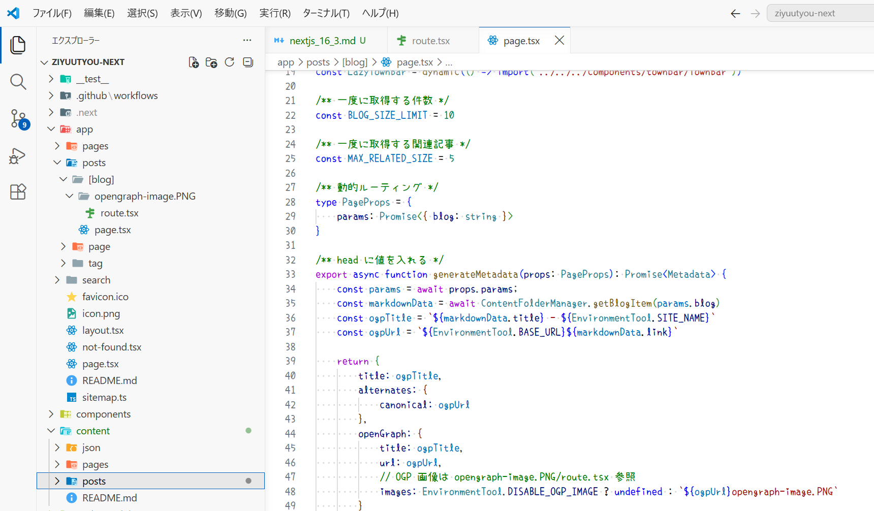Open the ファイル(F) menu
874x511 pixels.
tap(52, 13)
